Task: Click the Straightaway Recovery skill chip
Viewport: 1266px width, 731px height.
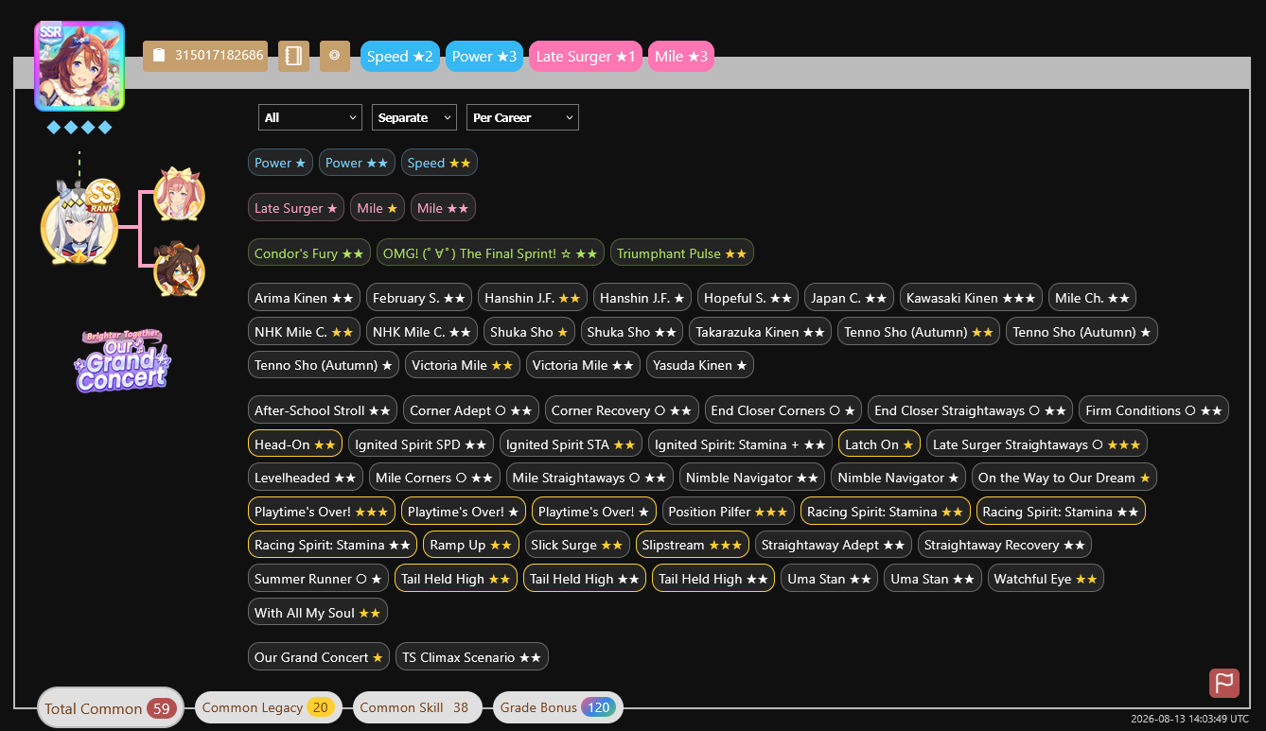Action: [x=1005, y=546]
